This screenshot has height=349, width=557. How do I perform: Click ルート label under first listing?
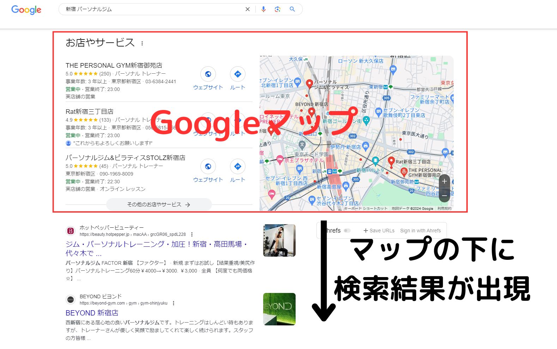coord(238,87)
